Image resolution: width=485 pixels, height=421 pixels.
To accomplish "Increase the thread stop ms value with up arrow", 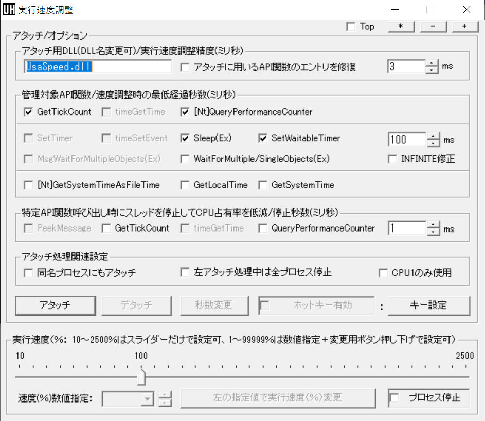I will [x=434, y=225].
